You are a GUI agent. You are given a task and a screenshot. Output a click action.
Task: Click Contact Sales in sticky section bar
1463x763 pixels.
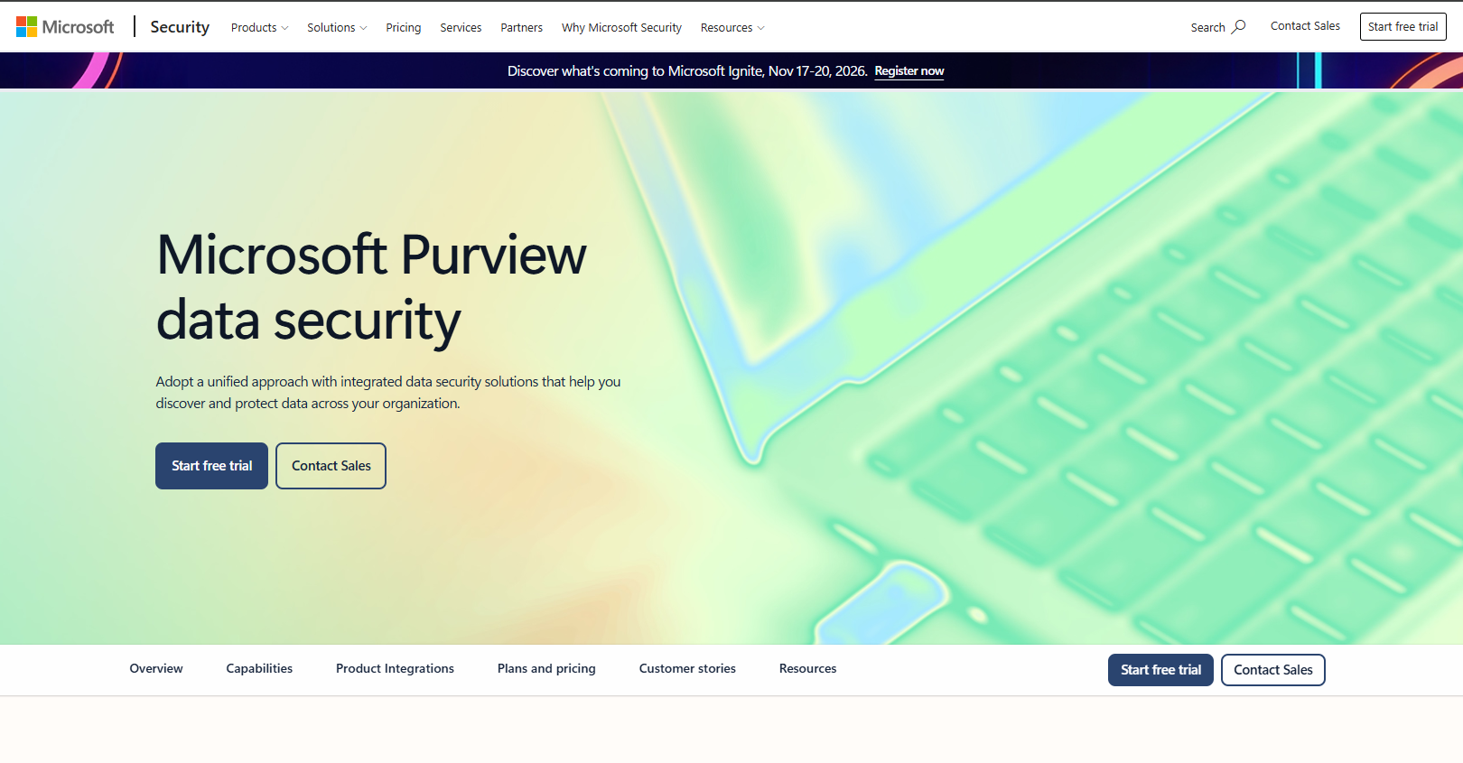(1273, 670)
